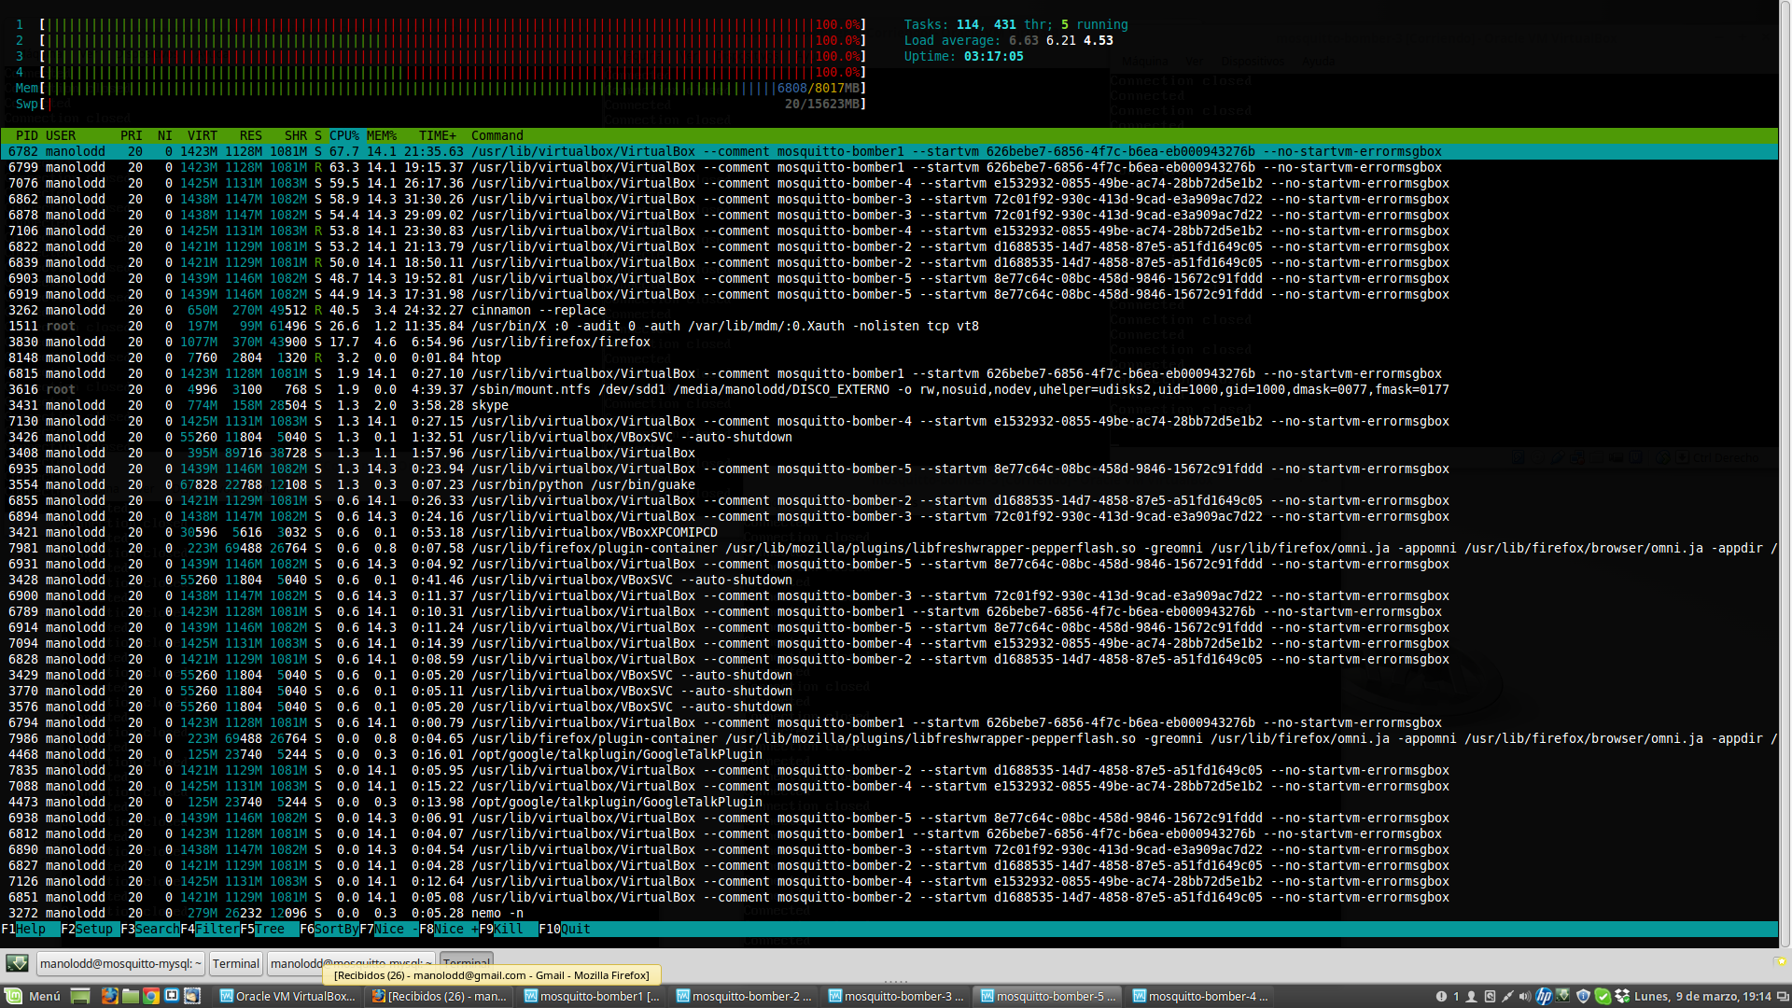1792x1008 pixels.
Task: Open the file manager launcher icon
Action: [131, 996]
